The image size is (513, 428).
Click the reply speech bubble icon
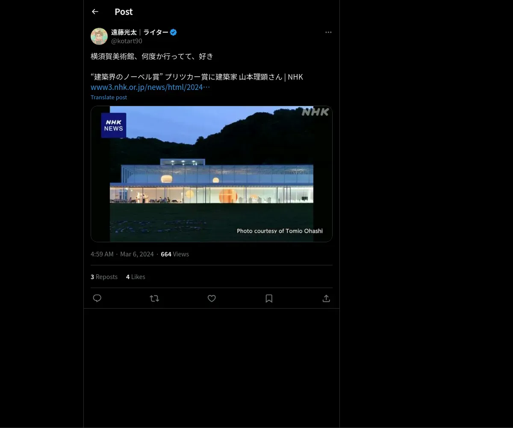coord(97,298)
